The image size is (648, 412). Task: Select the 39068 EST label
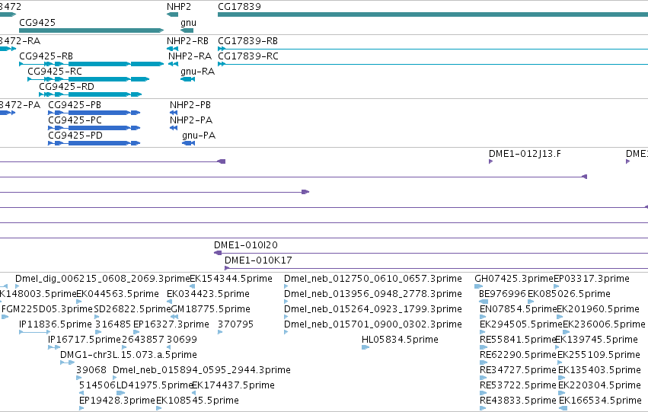(91, 370)
